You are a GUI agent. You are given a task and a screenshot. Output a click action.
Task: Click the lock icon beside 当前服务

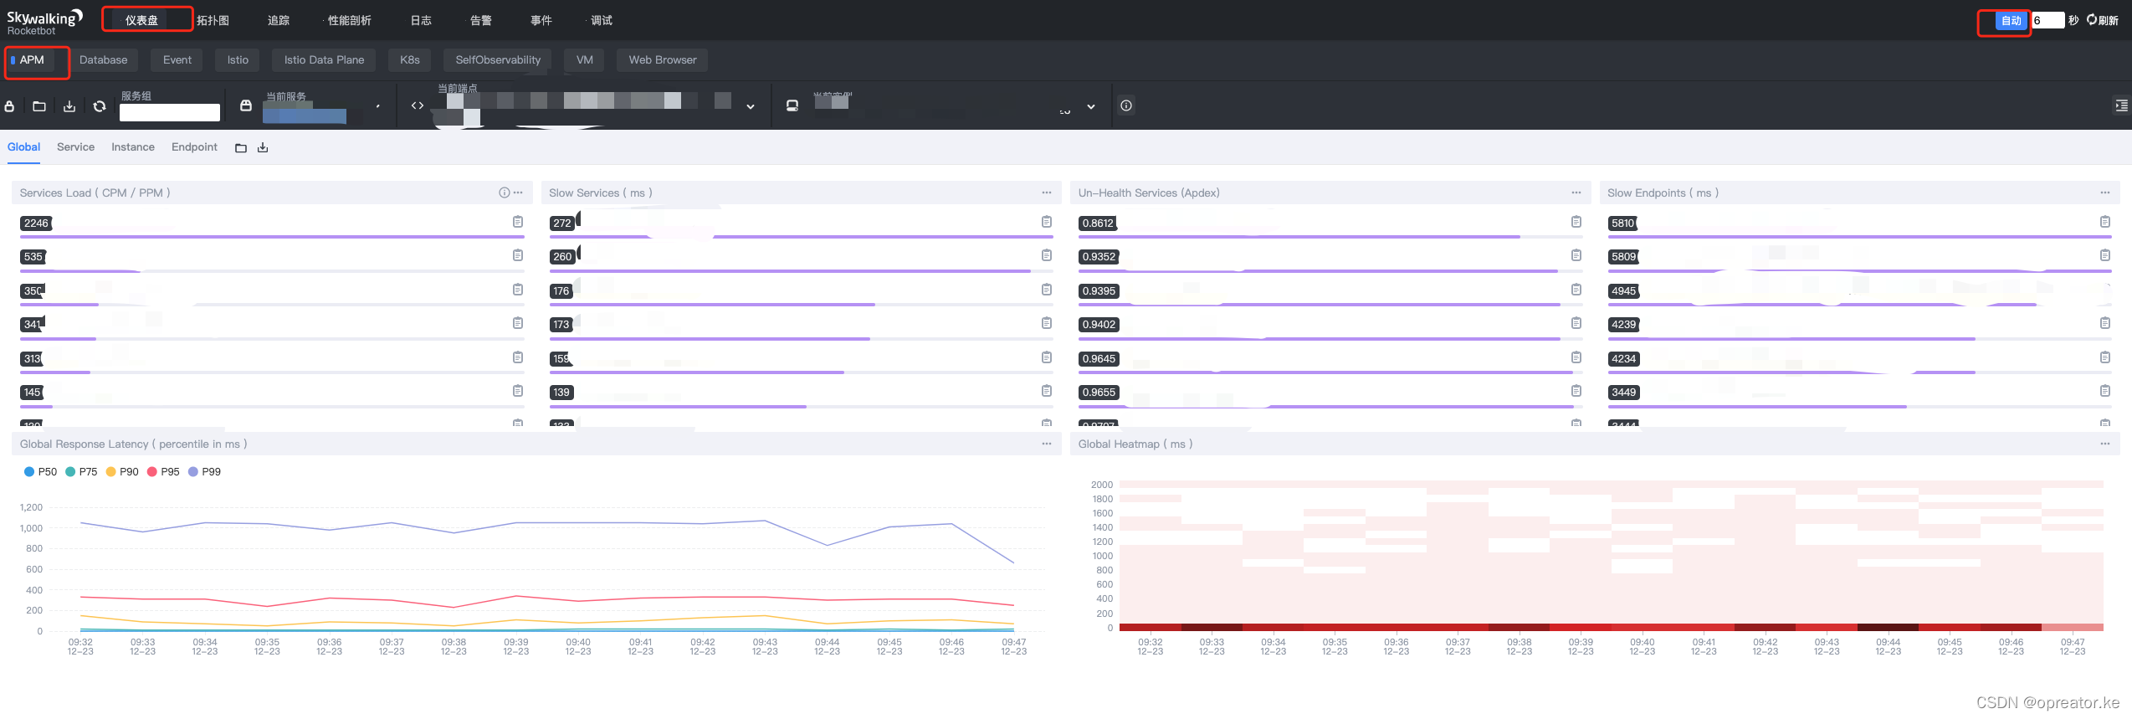(246, 105)
